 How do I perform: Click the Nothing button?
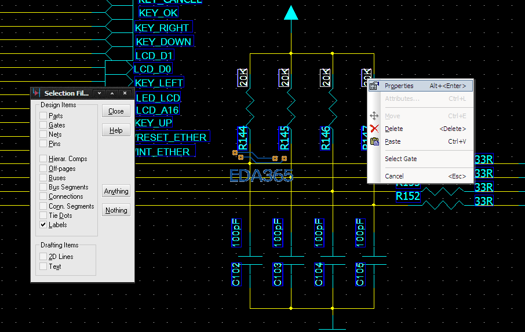pyautogui.click(x=116, y=210)
